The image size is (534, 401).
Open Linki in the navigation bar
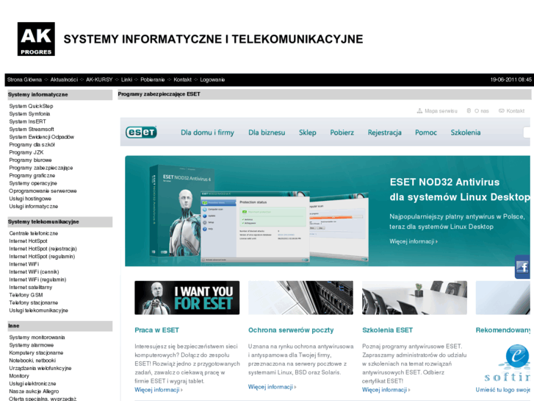(x=126, y=79)
